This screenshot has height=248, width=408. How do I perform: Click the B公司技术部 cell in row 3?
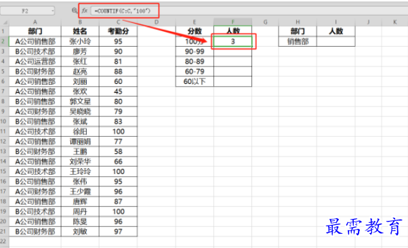tap(35, 51)
